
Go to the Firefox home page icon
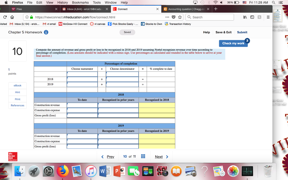tap(12, 17)
